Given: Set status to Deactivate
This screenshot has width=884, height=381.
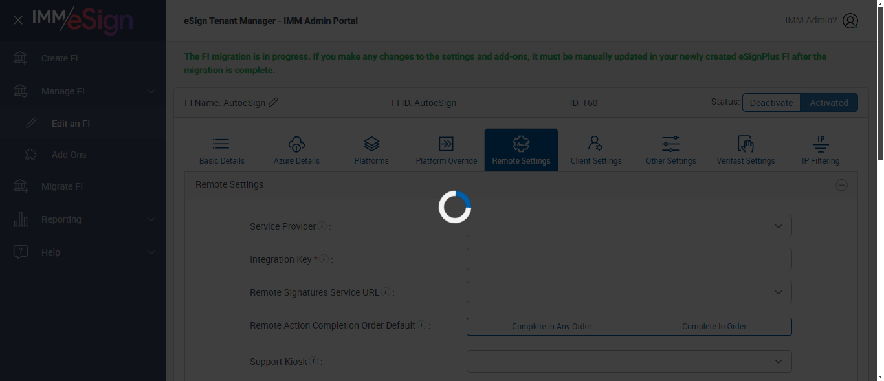Looking at the screenshot, I should [x=771, y=102].
